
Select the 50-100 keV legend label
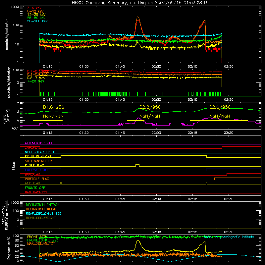click(x=37, y=21)
